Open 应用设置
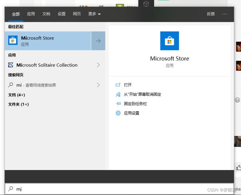 (x=132, y=113)
